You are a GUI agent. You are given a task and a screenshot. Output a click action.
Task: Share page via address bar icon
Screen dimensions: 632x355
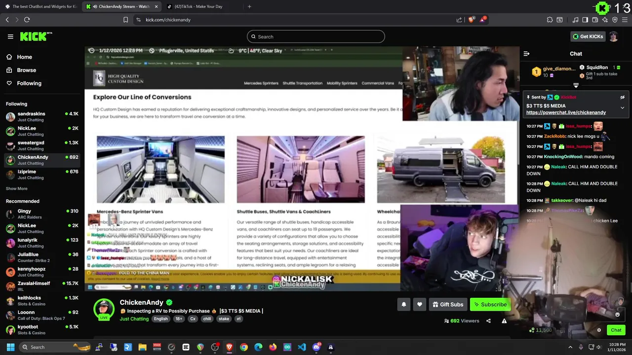click(x=459, y=20)
